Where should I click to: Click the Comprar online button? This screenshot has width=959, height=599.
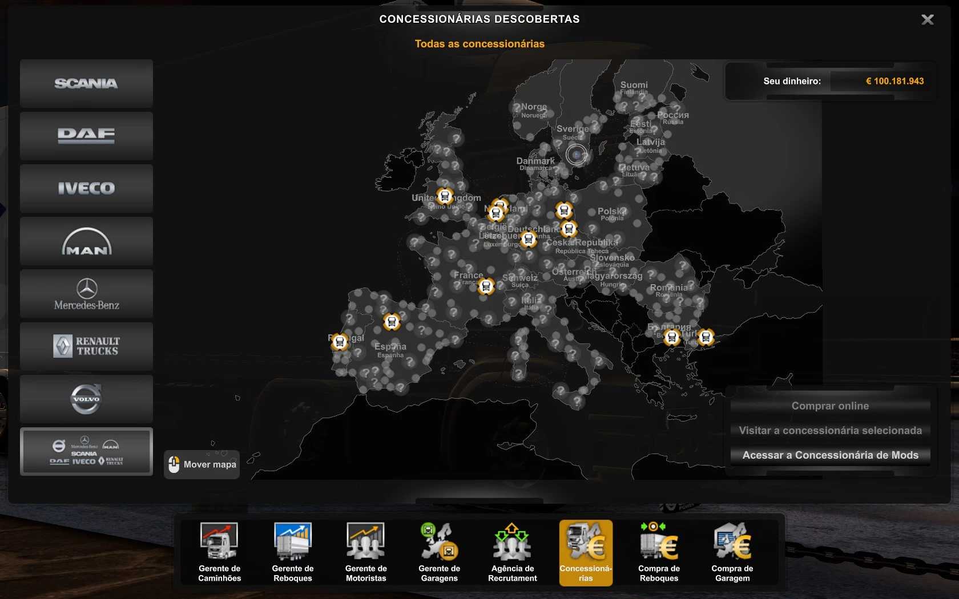click(830, 406)
